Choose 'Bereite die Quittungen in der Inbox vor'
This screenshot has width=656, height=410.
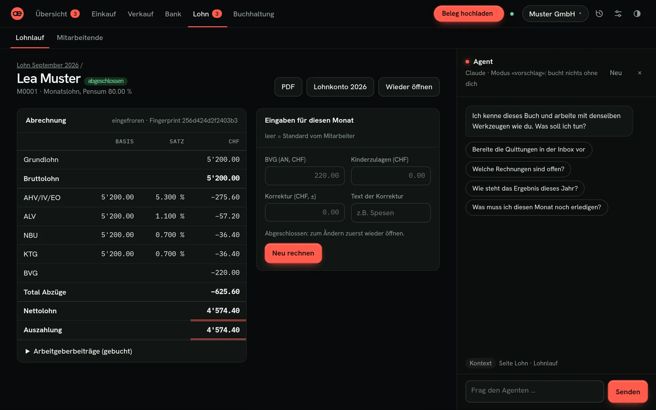point(529,150)
